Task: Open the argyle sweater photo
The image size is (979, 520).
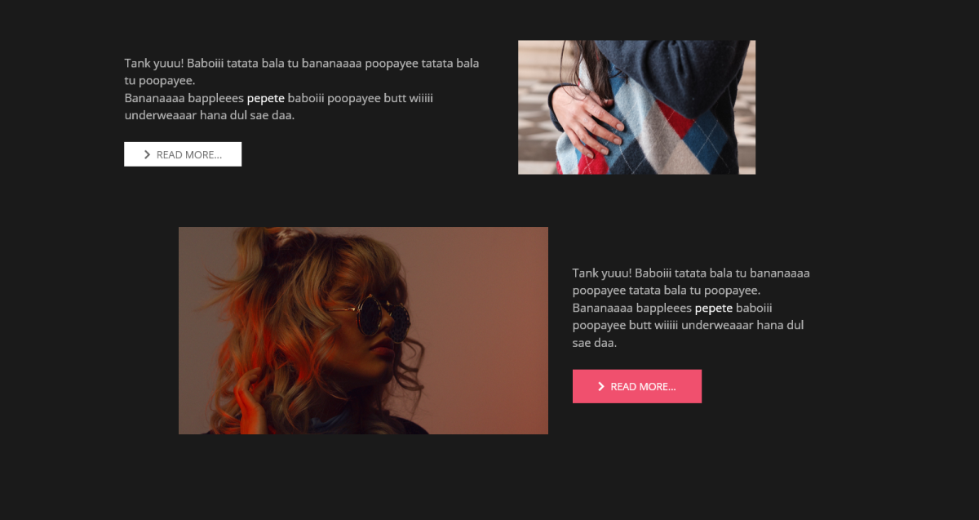Action: click(x=636, y=107)
